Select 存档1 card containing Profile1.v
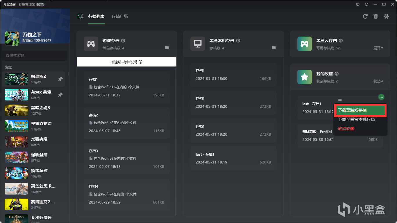 point(126,87)
